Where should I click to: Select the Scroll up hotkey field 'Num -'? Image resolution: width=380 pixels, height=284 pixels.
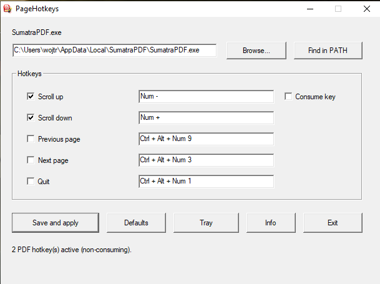(x=207, y=97)
